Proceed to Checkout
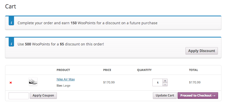The height and width of the screenshot is (108, 226). pyautogui.click(x=198, y=95)
